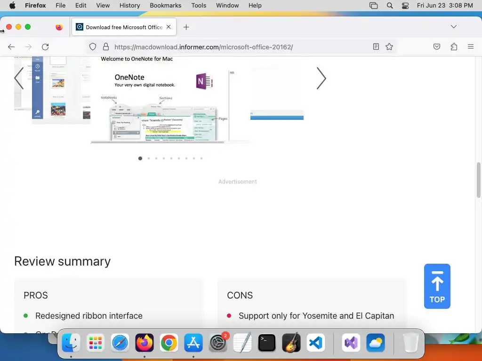This screenshot has width=482, height=361.
Task: Click the date and time clock
Action: point(444,5)
